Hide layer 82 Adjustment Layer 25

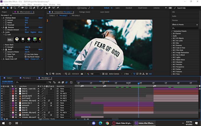(x=2, y=89)
